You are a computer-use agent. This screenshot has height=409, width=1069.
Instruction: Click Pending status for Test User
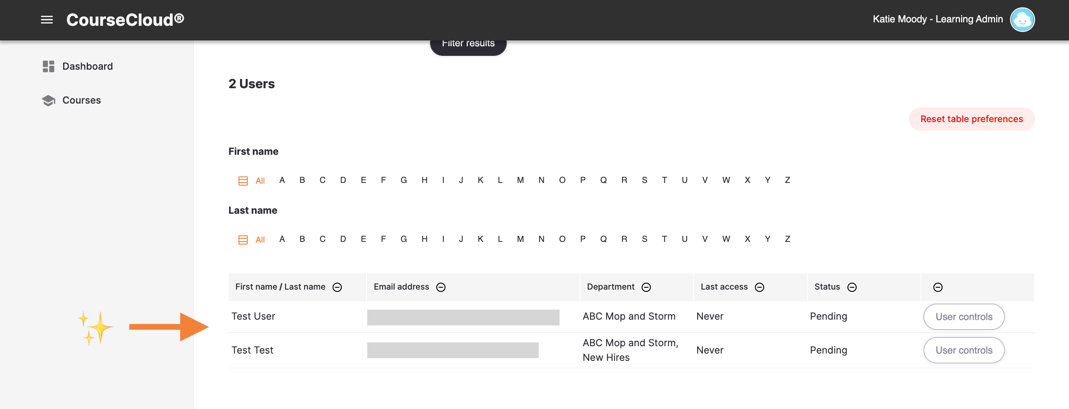coord(828,317)
